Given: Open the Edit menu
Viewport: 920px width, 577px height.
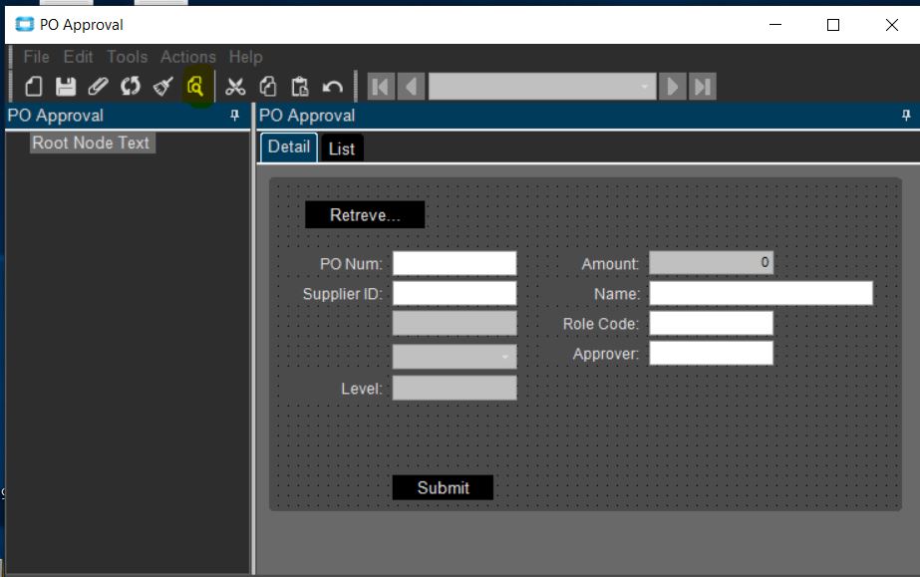Looking at the screenshot, I should [78, 57].
